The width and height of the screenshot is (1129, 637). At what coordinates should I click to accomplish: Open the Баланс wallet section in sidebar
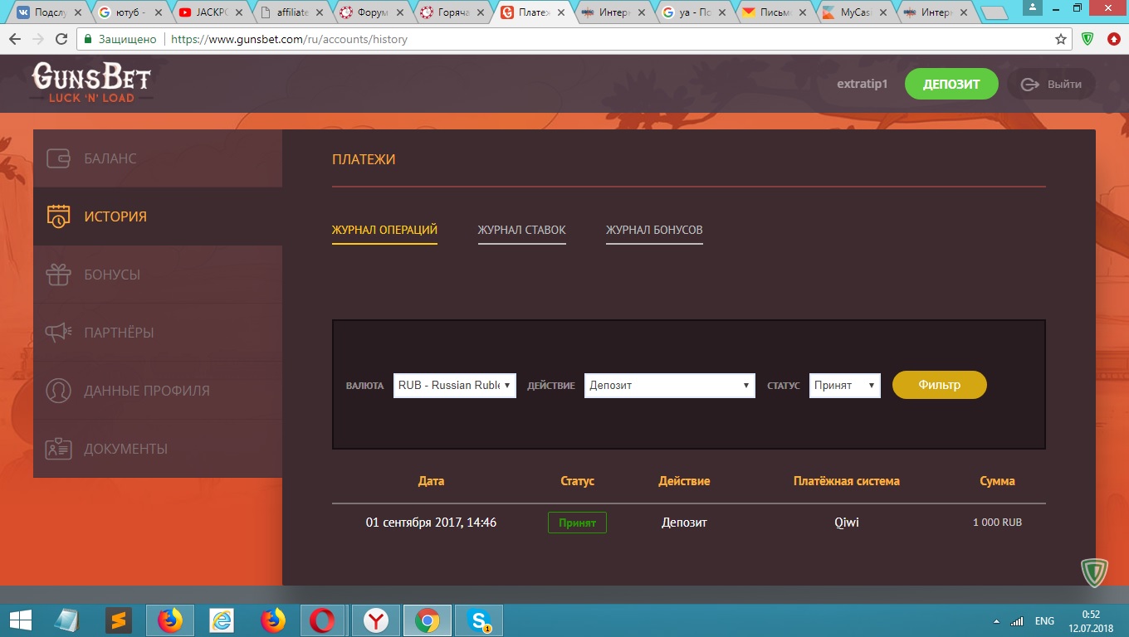click(158, 158)
